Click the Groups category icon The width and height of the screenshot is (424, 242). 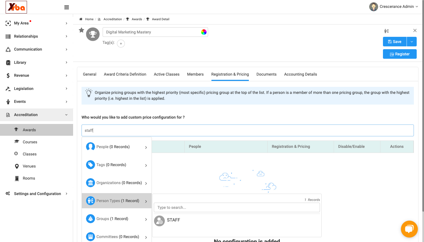91,219
